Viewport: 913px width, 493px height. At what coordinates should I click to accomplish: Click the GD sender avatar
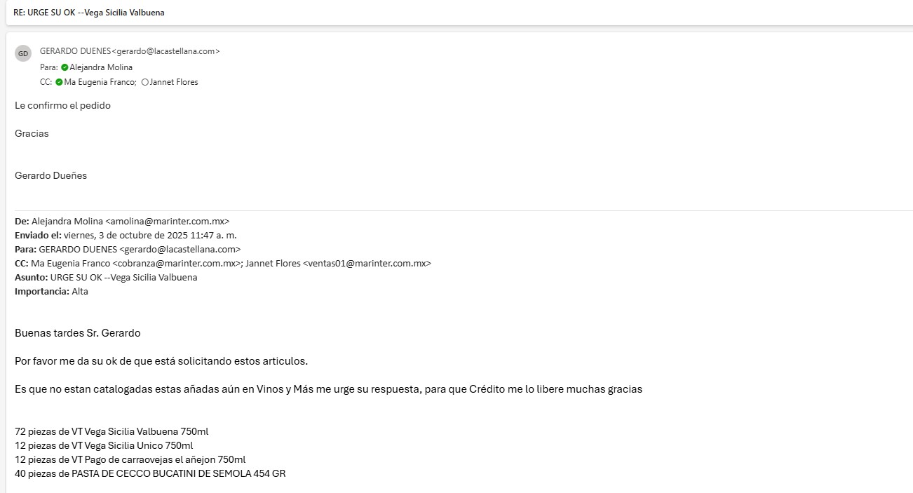23,53
